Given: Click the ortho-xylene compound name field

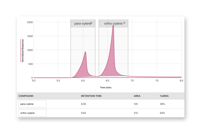Looking at the screenshot, I should (x=32, y=113).
